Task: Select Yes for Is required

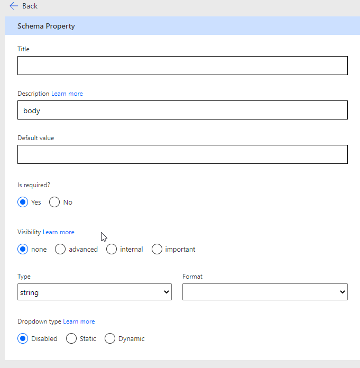Action: [23, 202]
